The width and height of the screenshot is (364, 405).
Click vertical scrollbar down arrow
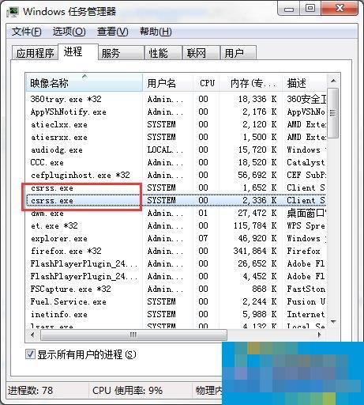click(333, 322)
